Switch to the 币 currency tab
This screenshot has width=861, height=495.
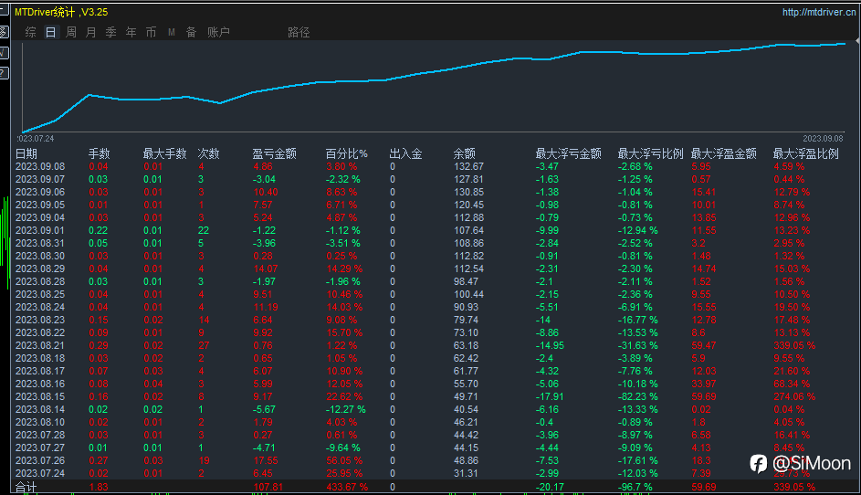[x=151, y=32]
